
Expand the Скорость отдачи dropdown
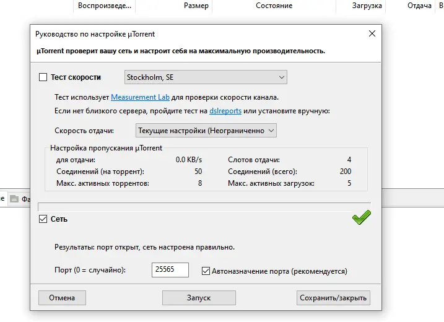coord(206,131)
